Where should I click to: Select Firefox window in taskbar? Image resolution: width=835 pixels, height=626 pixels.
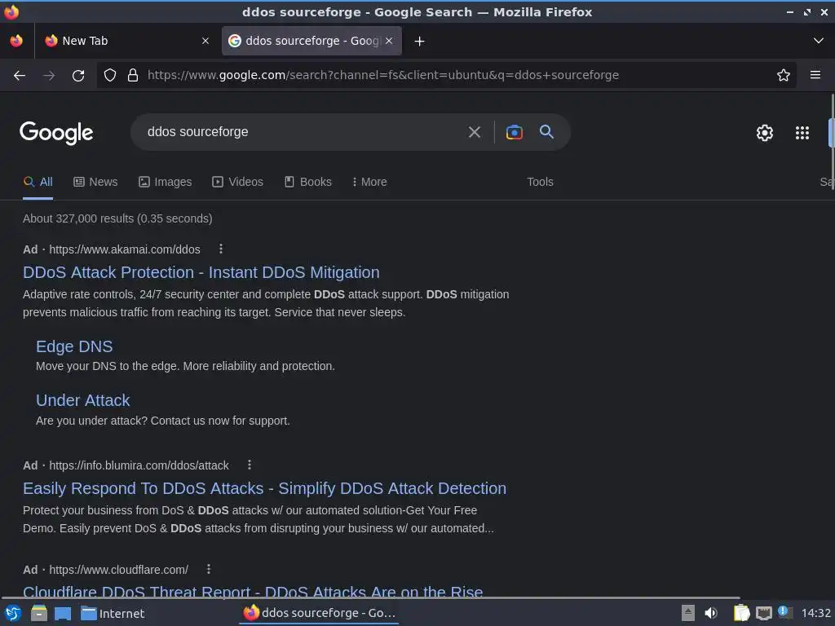coord(319,613)
